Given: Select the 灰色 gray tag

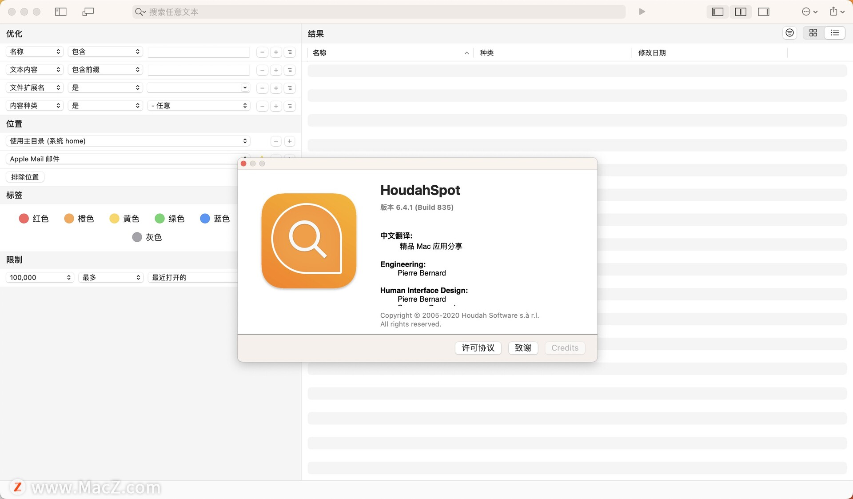Looking at the screenshot, I should point(147,237).
